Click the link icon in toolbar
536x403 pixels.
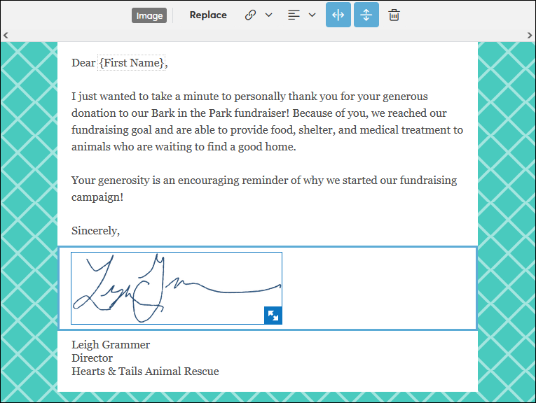(250, 15)
